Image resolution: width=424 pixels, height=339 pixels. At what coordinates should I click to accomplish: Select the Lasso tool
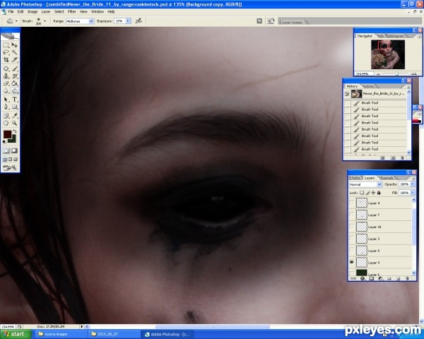(6, 52)
